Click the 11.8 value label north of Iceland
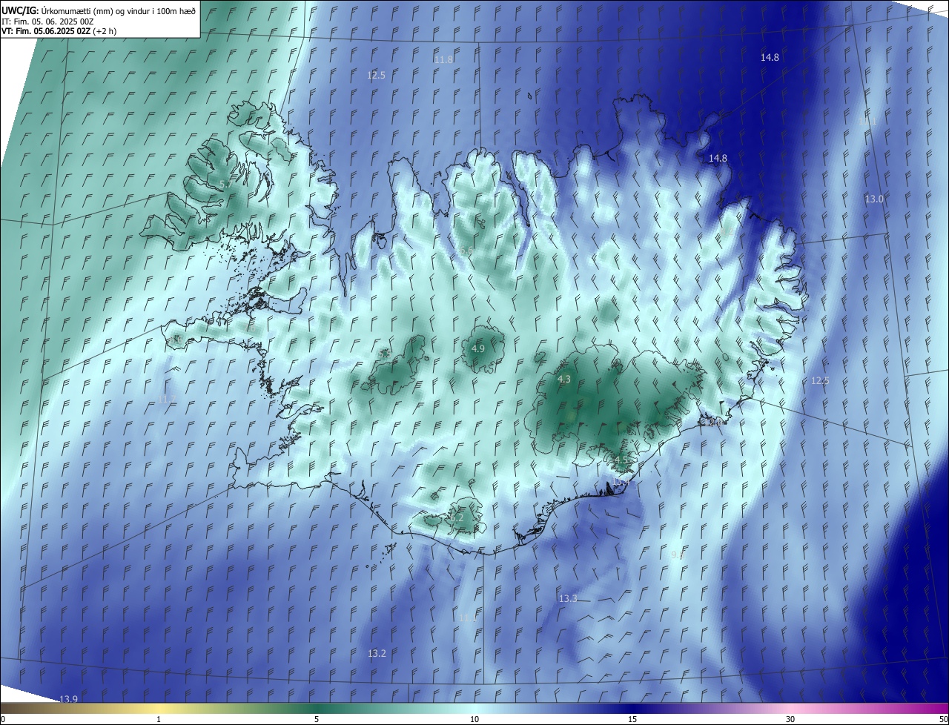The height and width of the screenshot is (725, 949). coord(443,59)
